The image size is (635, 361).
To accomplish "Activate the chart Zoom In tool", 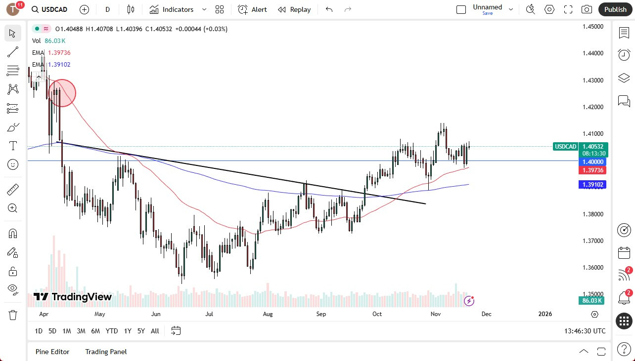I will 13,208.
